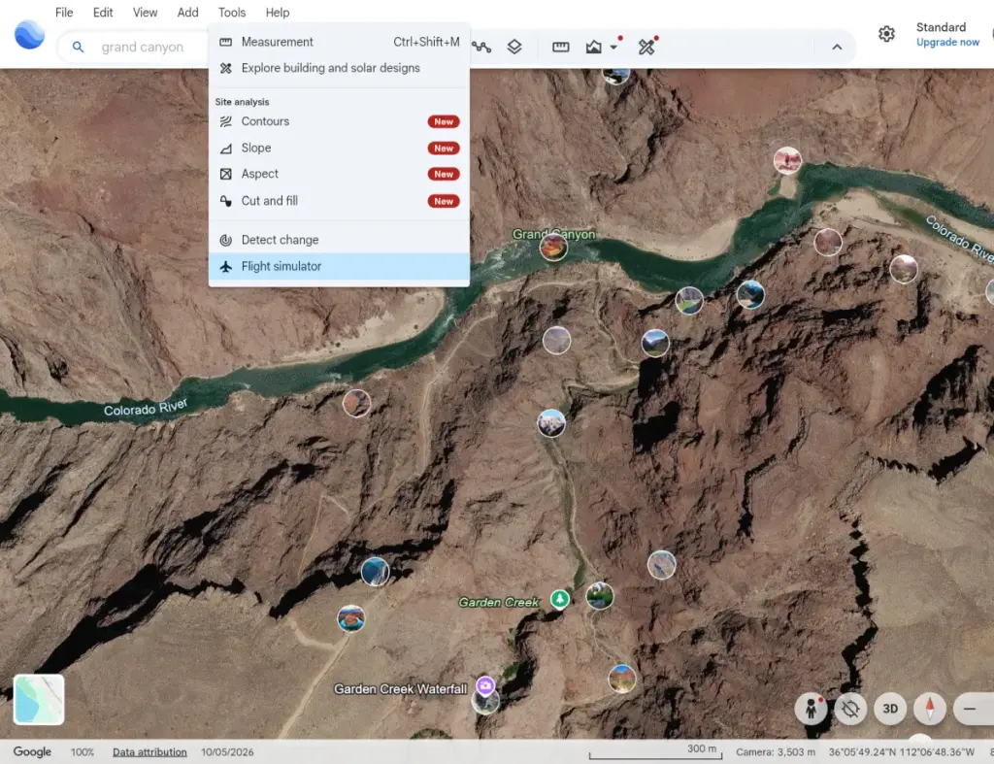
Task: Click the Garden Creek green park marker
Action: coord(559,599)
